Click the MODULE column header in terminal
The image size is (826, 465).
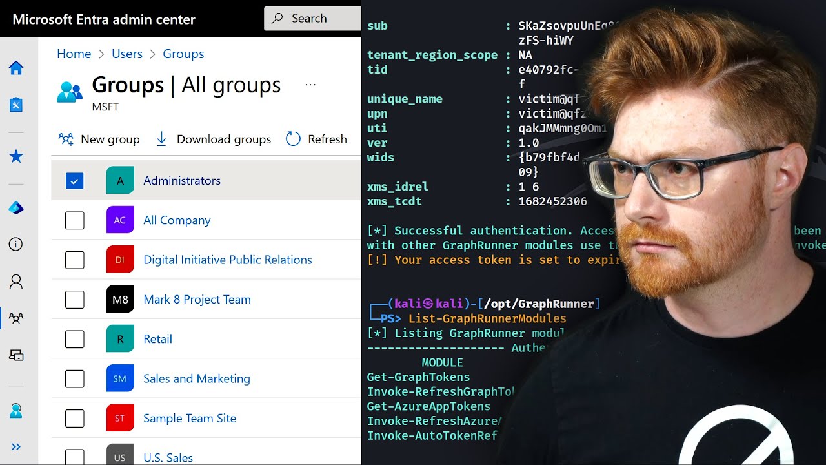[443, 362]
